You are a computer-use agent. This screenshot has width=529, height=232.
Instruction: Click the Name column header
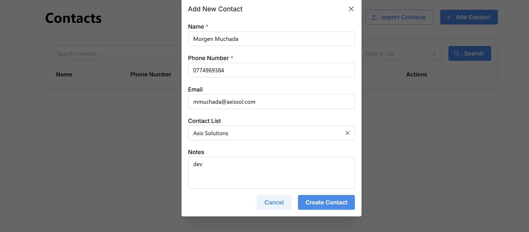coord(64,74)
